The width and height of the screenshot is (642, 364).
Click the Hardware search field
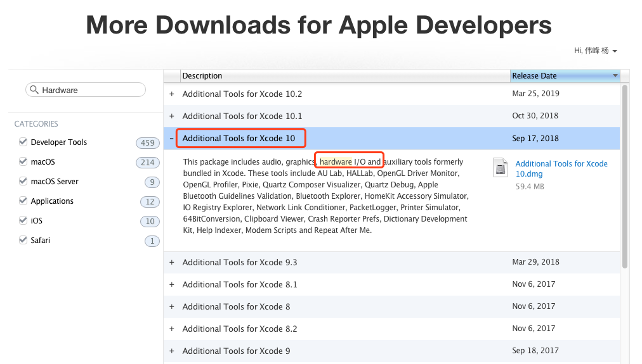click(x=86, y=90)
